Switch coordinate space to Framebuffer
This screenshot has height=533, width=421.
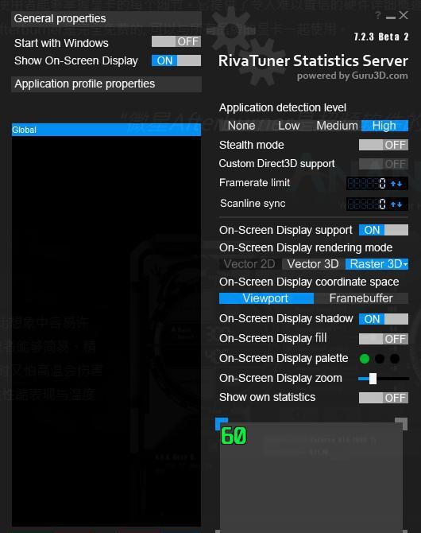[x=361, y=298]
